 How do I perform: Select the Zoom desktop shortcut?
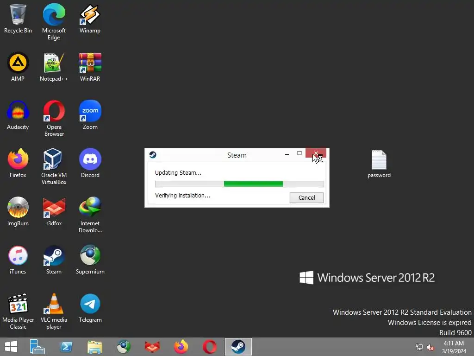click(x=90, y=115)
